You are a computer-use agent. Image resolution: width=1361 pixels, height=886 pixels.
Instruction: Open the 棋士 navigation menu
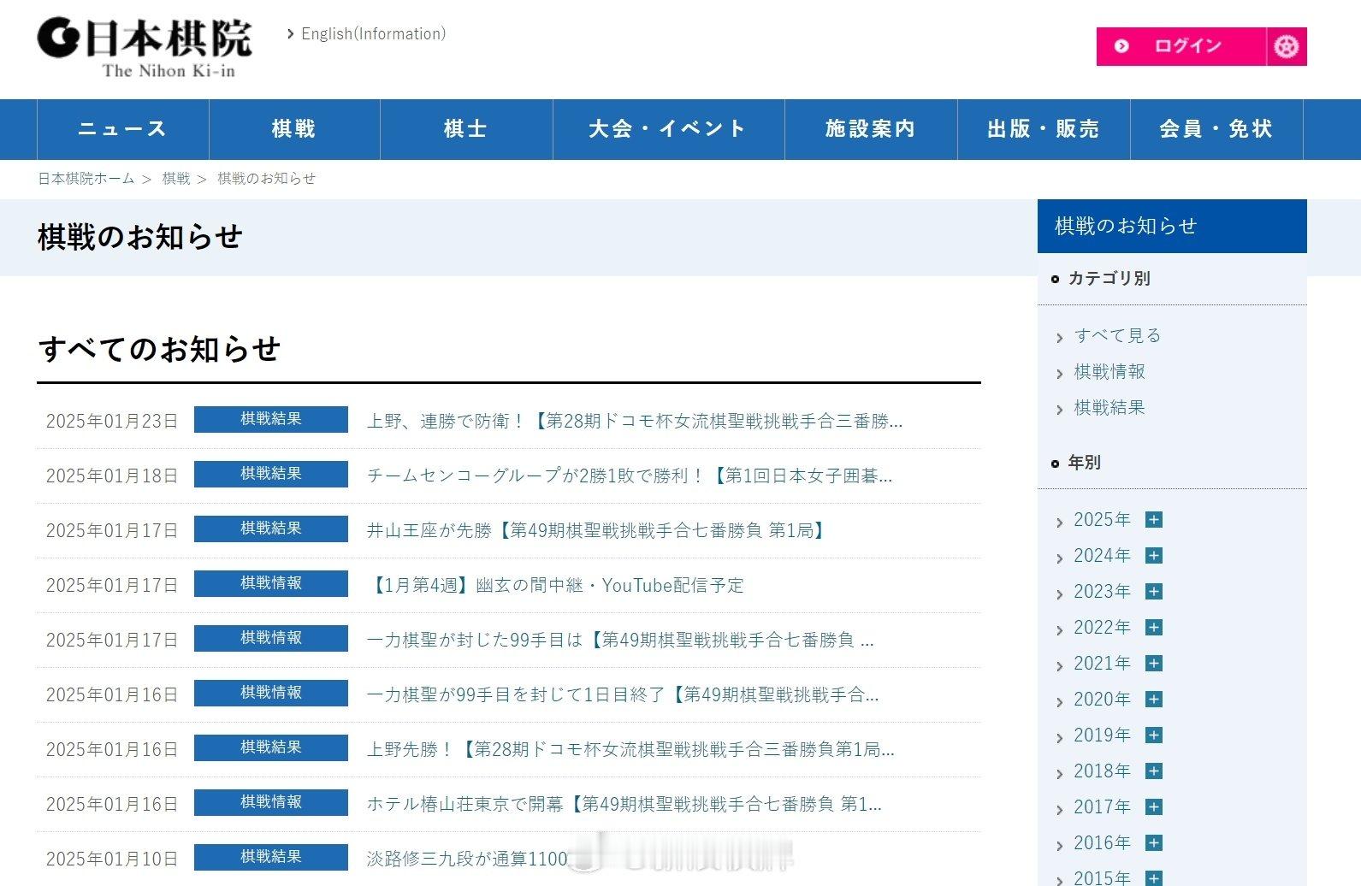(466, 129)
